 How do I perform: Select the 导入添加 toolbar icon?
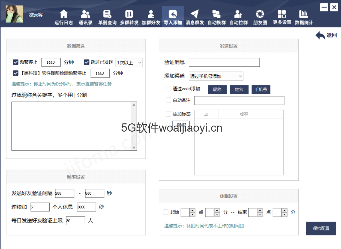click(x=173, y=17)
